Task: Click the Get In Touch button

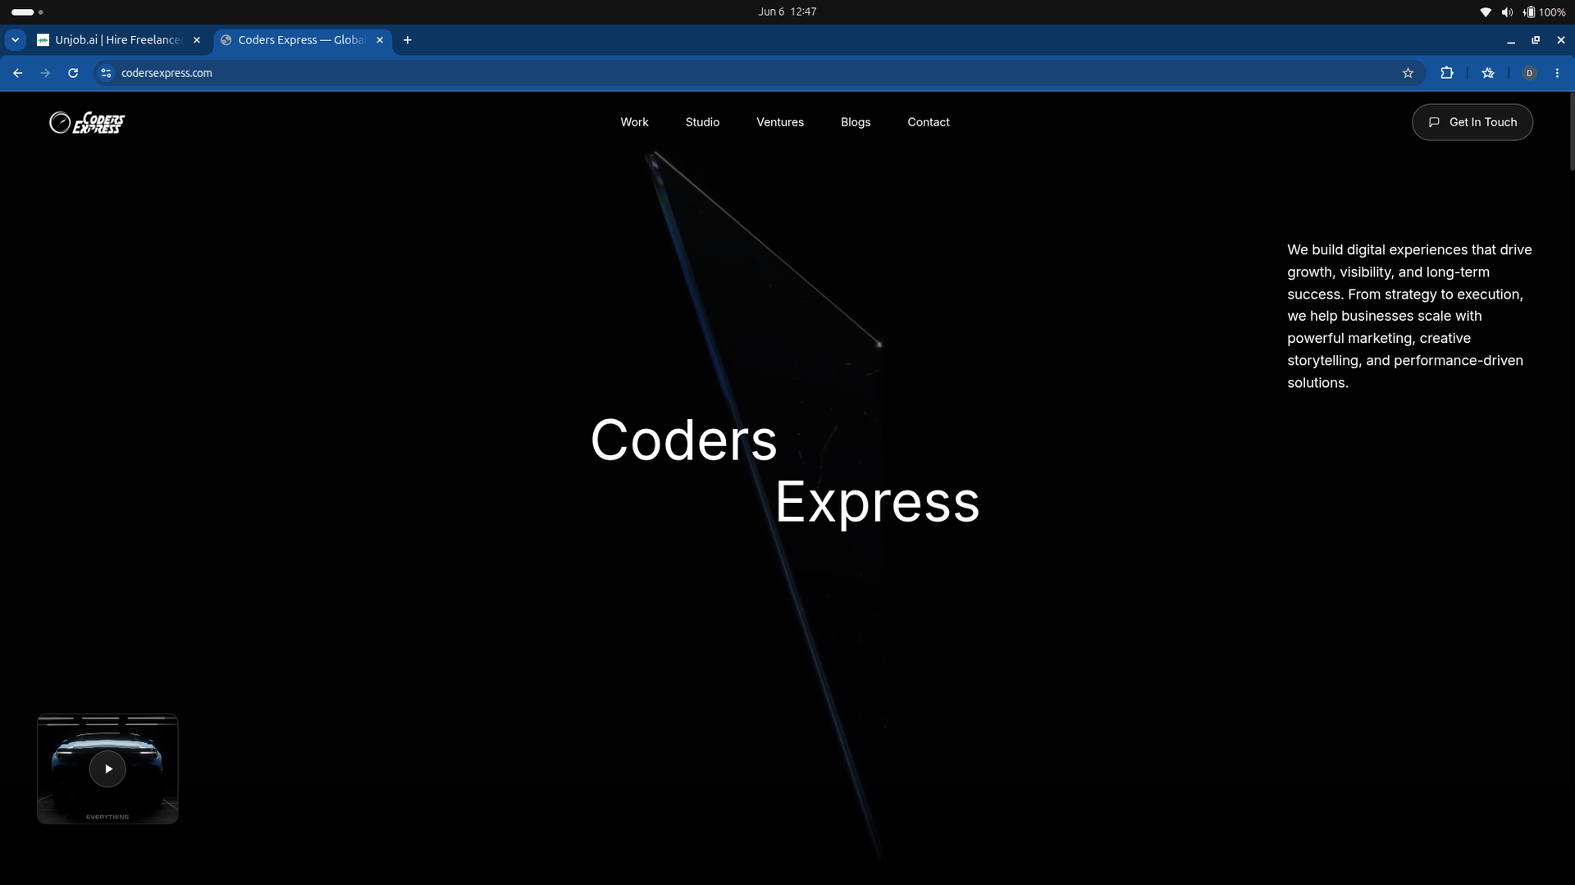Action: (x=1472, y=122)
